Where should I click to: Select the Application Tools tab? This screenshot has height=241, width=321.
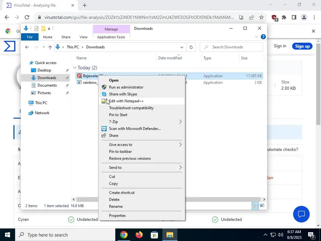111,37
